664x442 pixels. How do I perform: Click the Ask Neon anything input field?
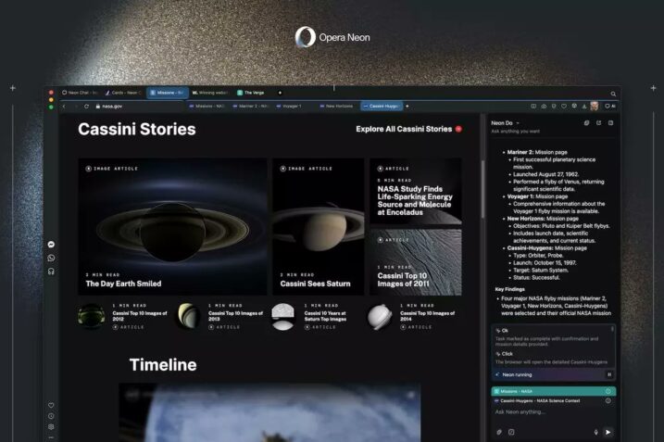(546, 411)
